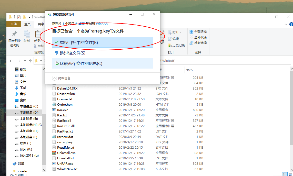Collapse details via 简略信息 chevron

pyautogui.click(x=54, y=78)
